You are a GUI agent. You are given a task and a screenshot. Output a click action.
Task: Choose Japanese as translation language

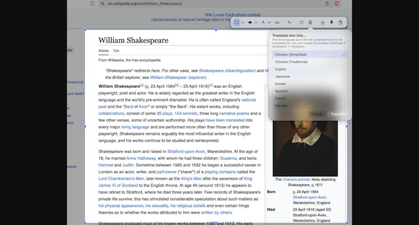pyautogui.click(x=310, y=76)
